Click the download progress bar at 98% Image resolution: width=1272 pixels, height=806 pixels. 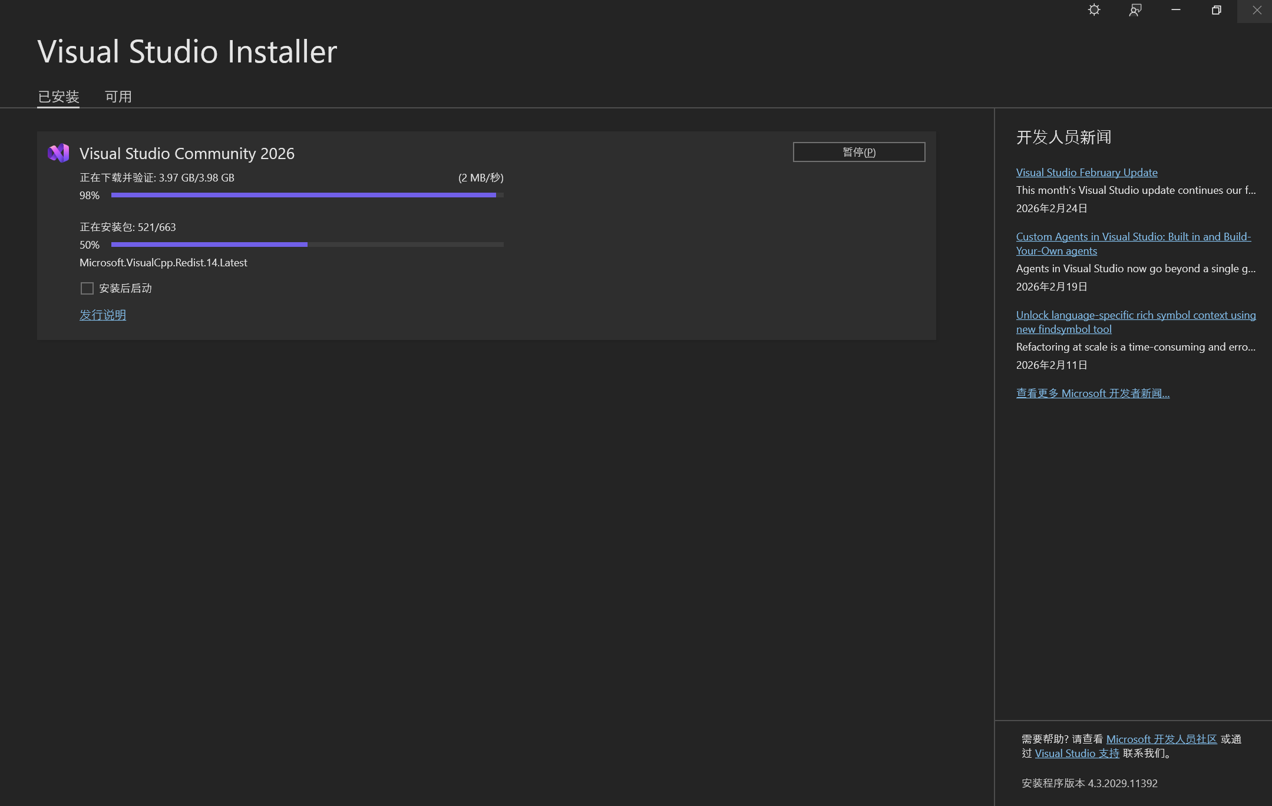(x=306, y=195)
